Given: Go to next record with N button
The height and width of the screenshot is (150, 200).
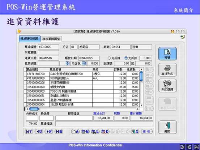Looking at the screenshot, I should pyautogui.click(x=49, y=132).
